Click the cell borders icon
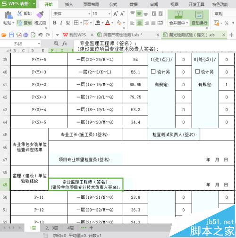236x238 pixels. click(76, 23)
